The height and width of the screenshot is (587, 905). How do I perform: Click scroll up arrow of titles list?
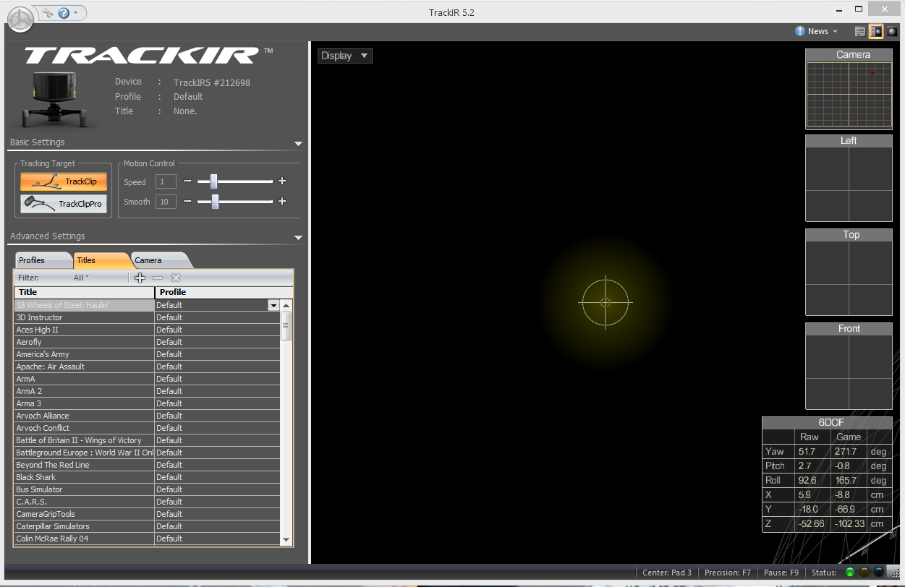coord(286,306)
